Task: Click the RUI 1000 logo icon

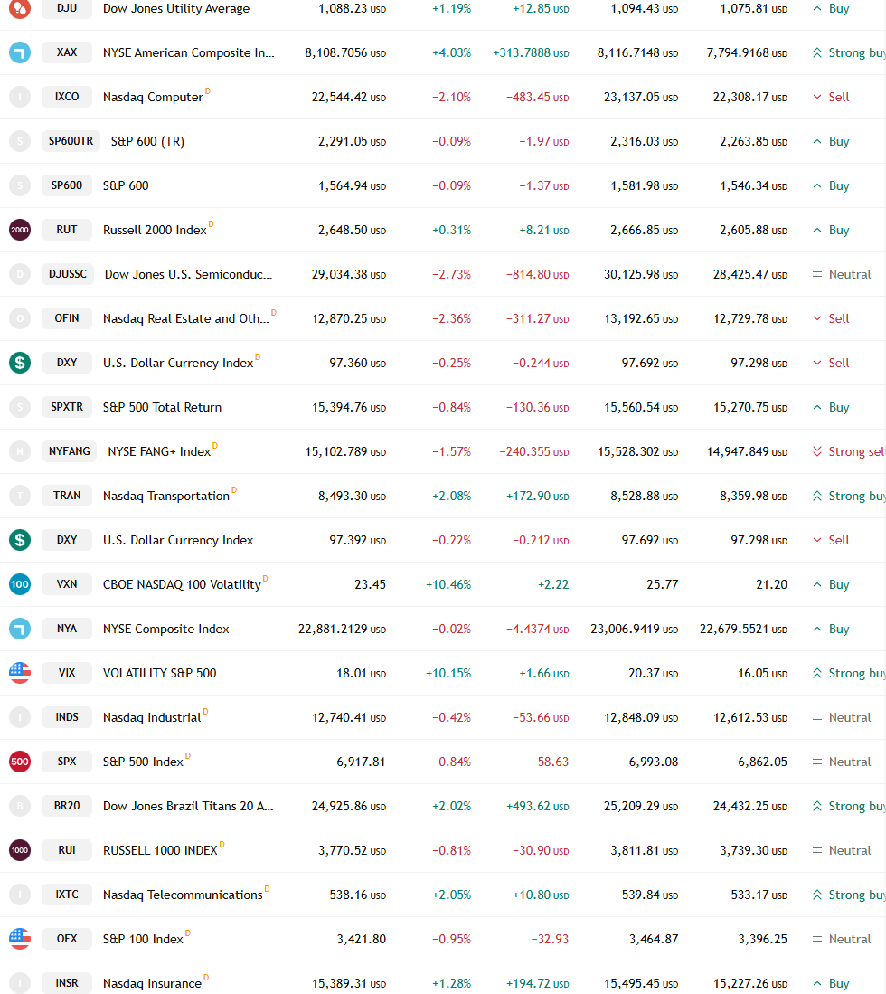Action: pos(20,850)
